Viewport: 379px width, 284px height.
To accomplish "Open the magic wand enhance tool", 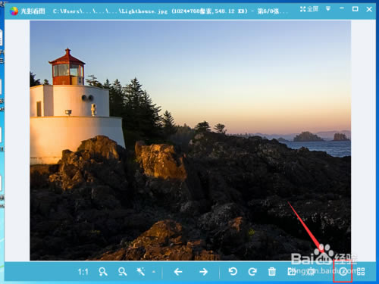I will click(x=141, y=272).
